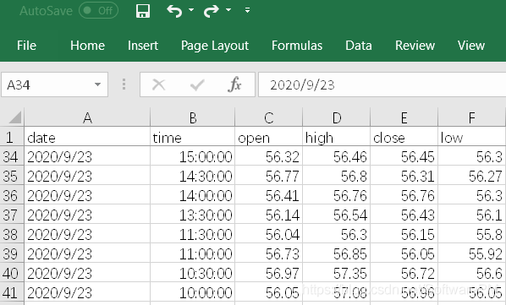Open the Redo history dropdown arrow

click(x=228, y=10)
